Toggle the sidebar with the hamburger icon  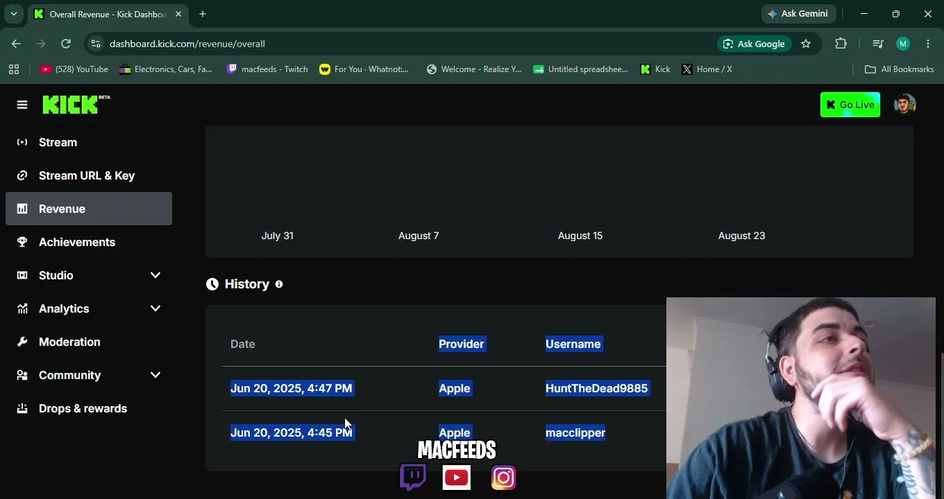tap(22, 105)
